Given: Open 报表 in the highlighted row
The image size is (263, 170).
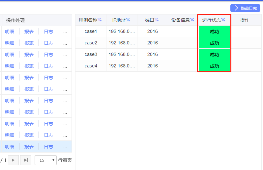Looking at the screenshot, I should click(x=29, y=147).
